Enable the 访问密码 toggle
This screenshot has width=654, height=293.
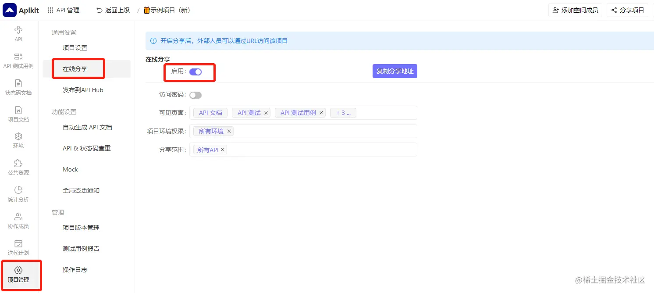point(195,95)
